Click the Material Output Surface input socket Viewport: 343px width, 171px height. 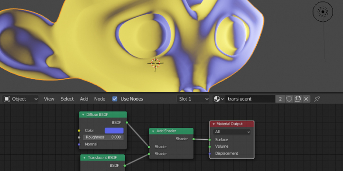click(210, 140)
